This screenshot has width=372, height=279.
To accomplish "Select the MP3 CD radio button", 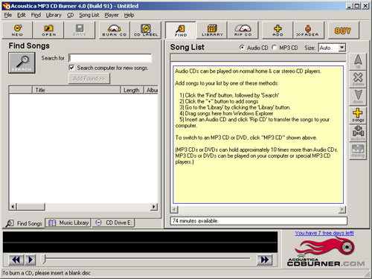I will (274, 48).
